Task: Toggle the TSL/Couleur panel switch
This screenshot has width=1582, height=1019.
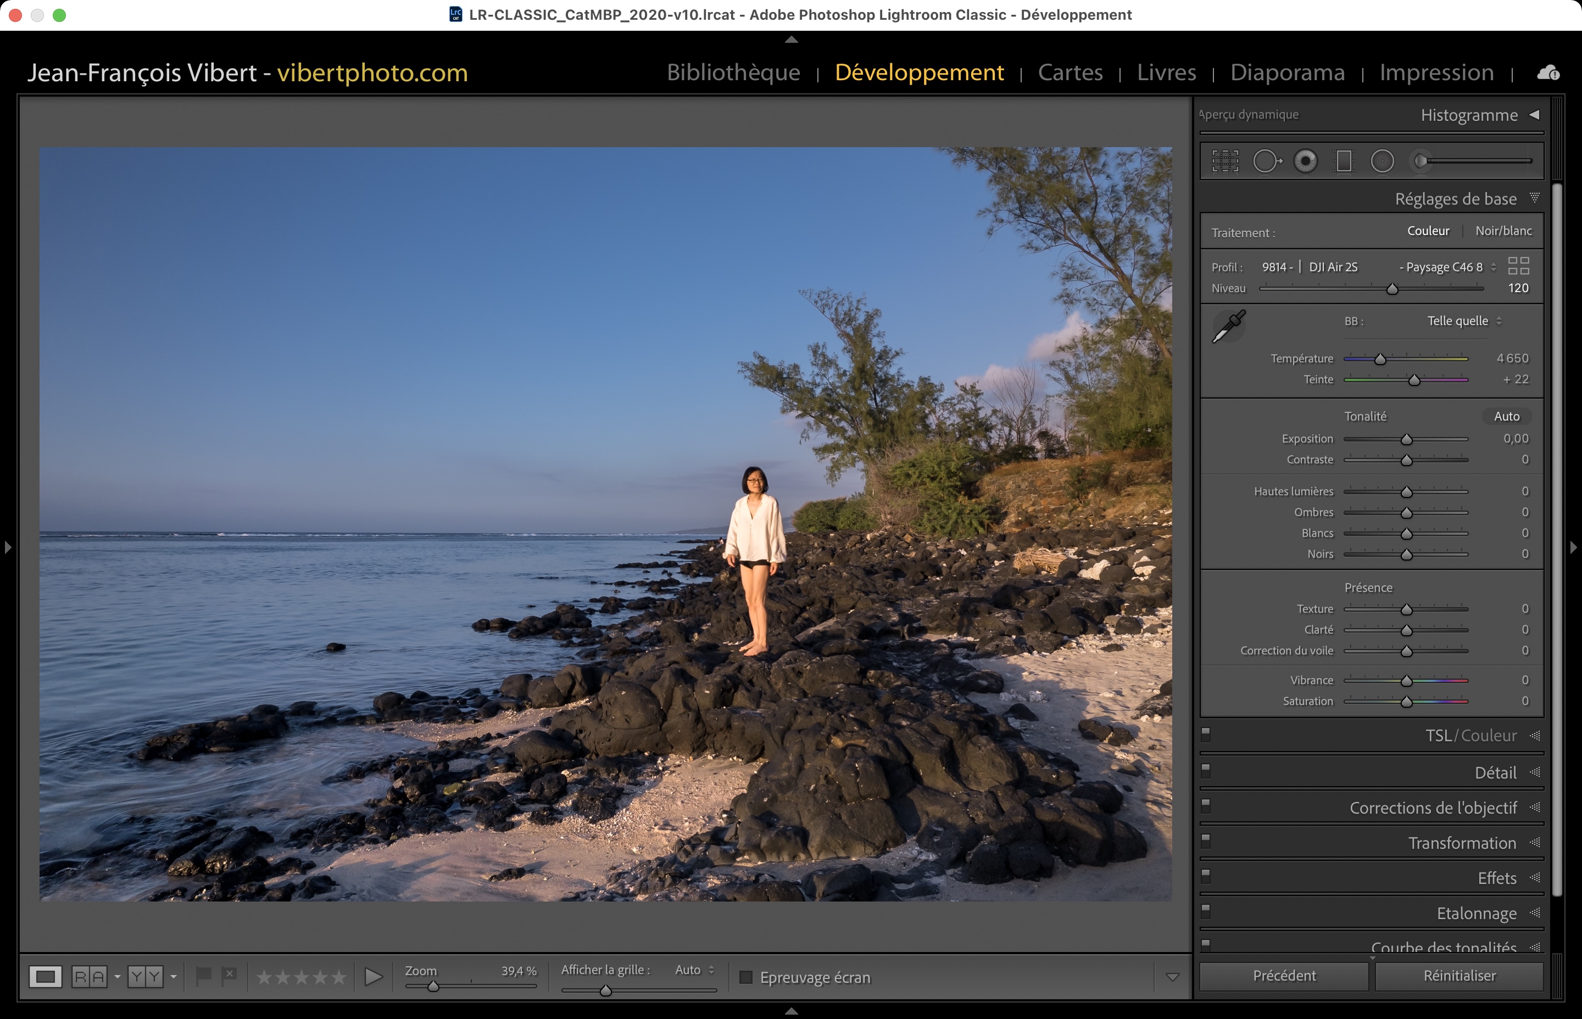Action: 1206,734
